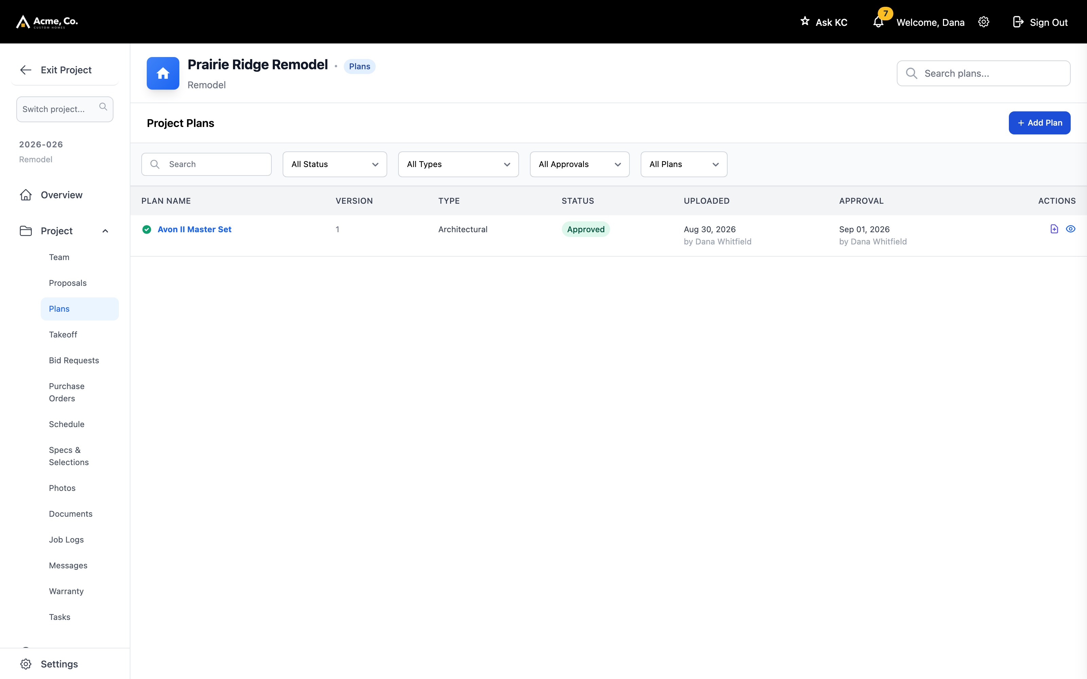This screenshot has width=1087, height=679.
Task: Focus the Search plans field
Action: point(983,73)
